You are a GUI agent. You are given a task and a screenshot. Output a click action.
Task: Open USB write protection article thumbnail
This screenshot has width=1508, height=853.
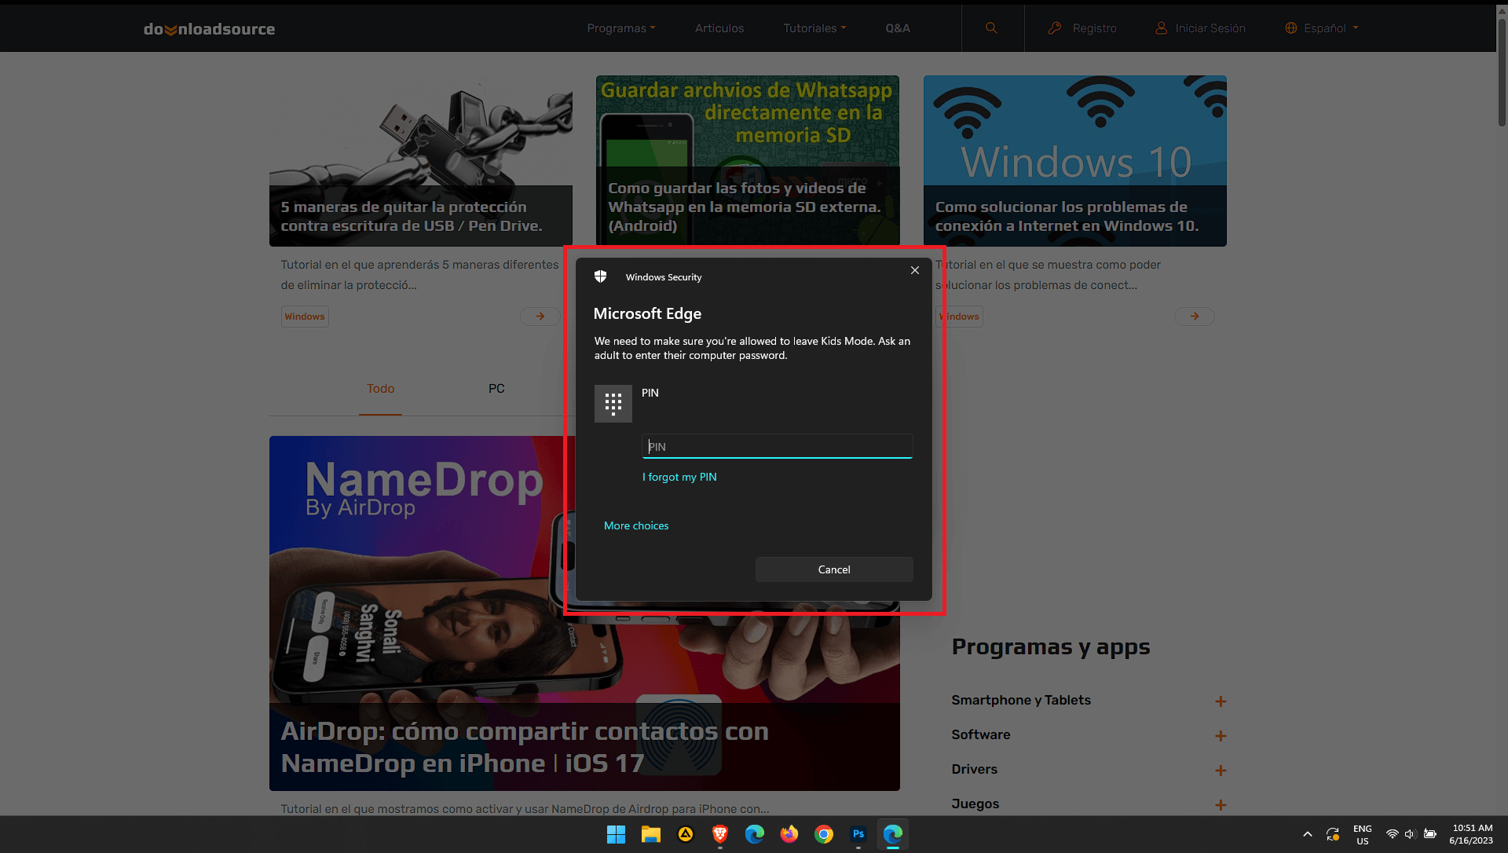pyautogui.click(x=421, y=161)
